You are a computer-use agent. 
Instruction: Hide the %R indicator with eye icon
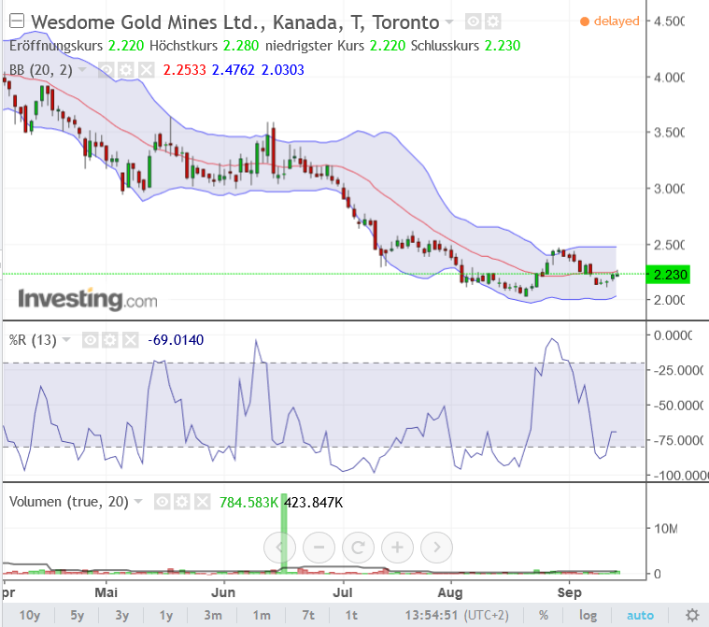pyautogui.click(x=90, y=340)
